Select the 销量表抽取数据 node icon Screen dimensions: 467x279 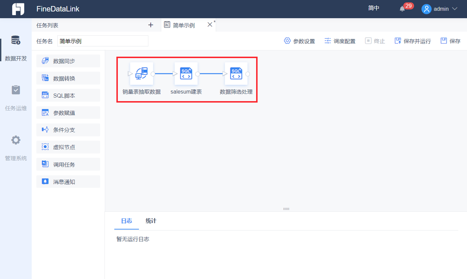tap(142, 74)
